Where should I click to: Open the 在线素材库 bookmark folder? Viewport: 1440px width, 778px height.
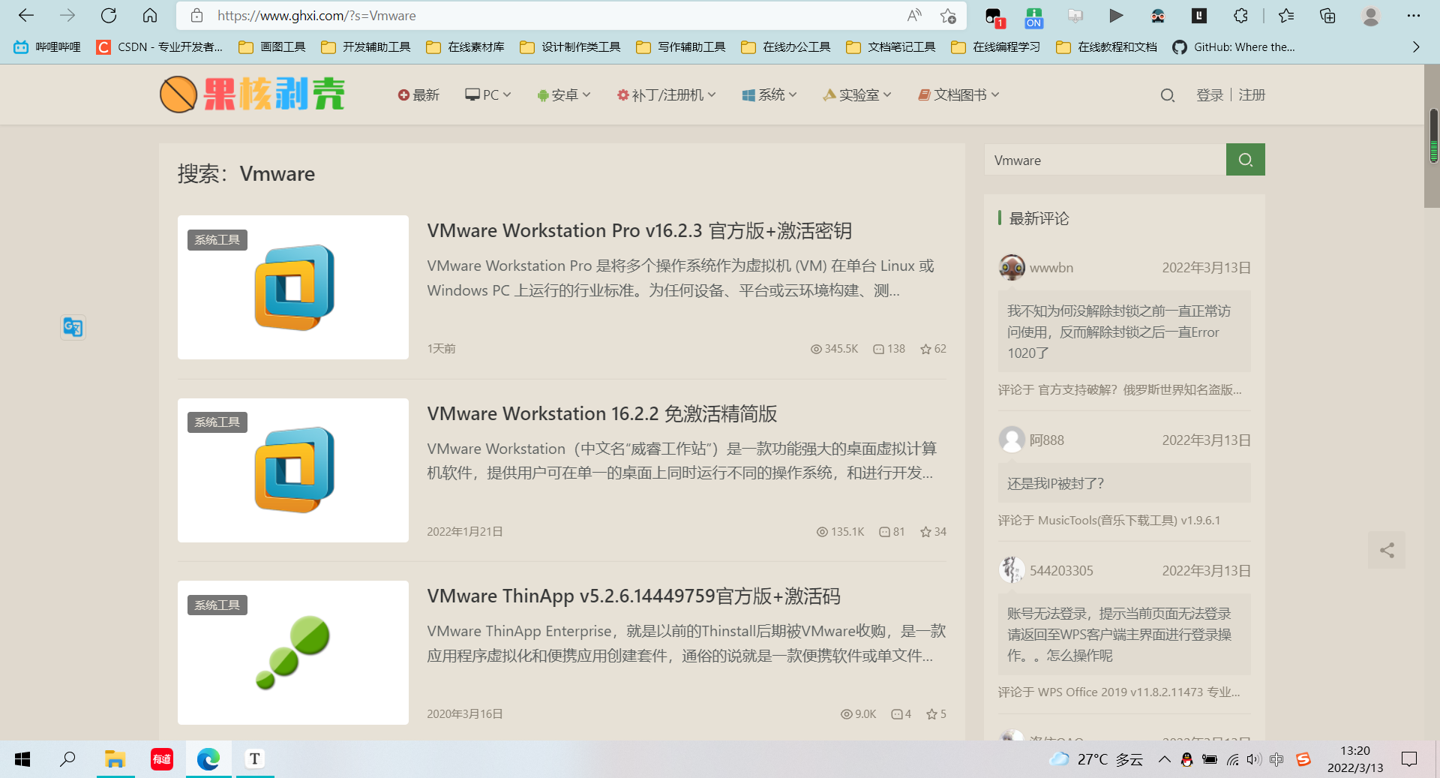[465, 47]
